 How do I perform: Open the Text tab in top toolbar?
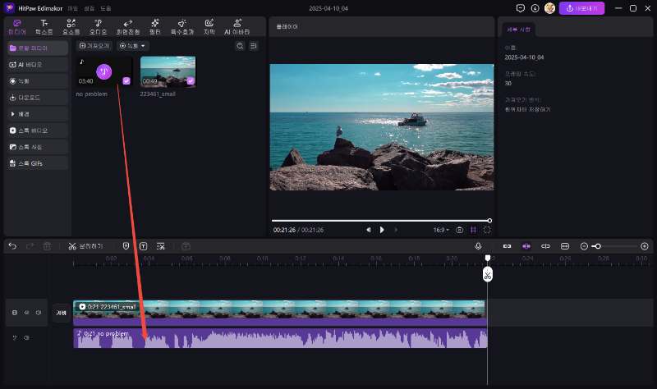pyautogui.click(x=44, y=27)
